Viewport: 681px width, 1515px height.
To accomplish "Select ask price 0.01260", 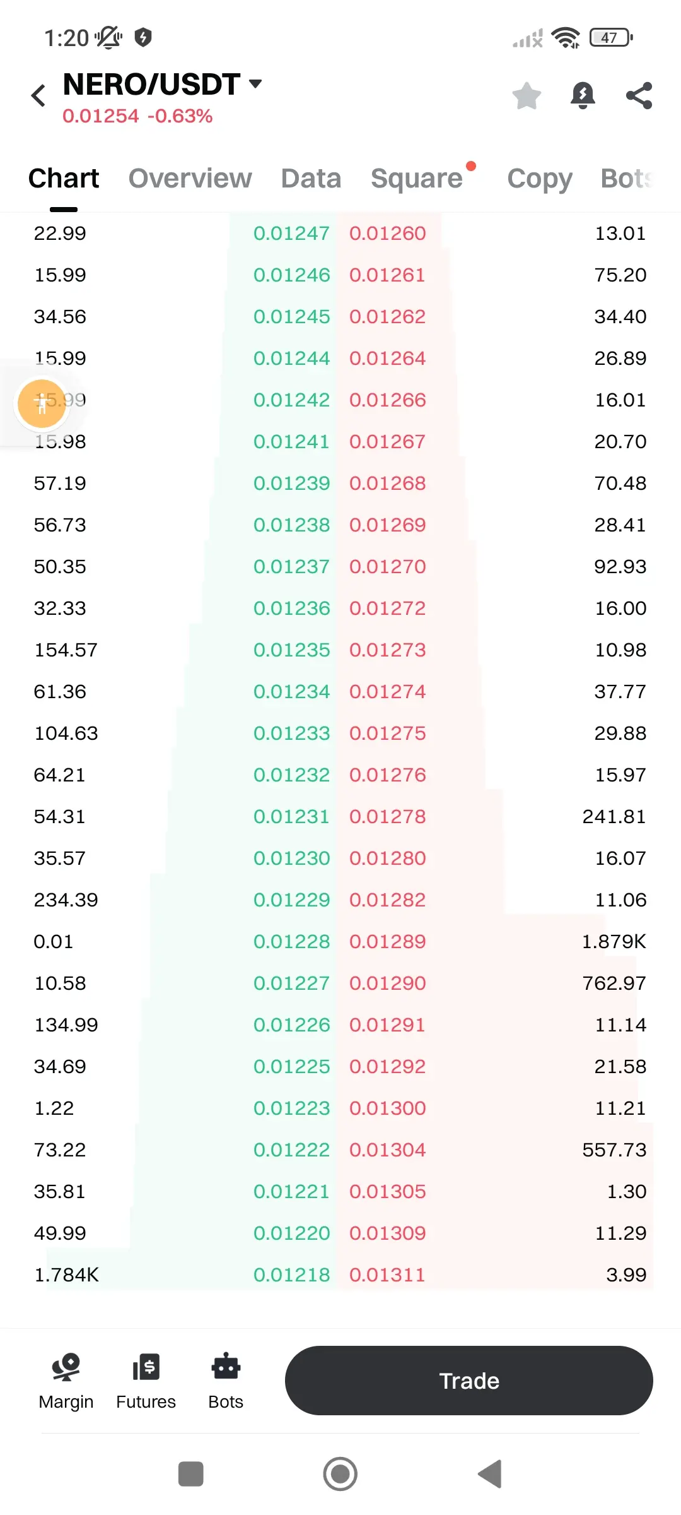I will [x=388, y=234].
